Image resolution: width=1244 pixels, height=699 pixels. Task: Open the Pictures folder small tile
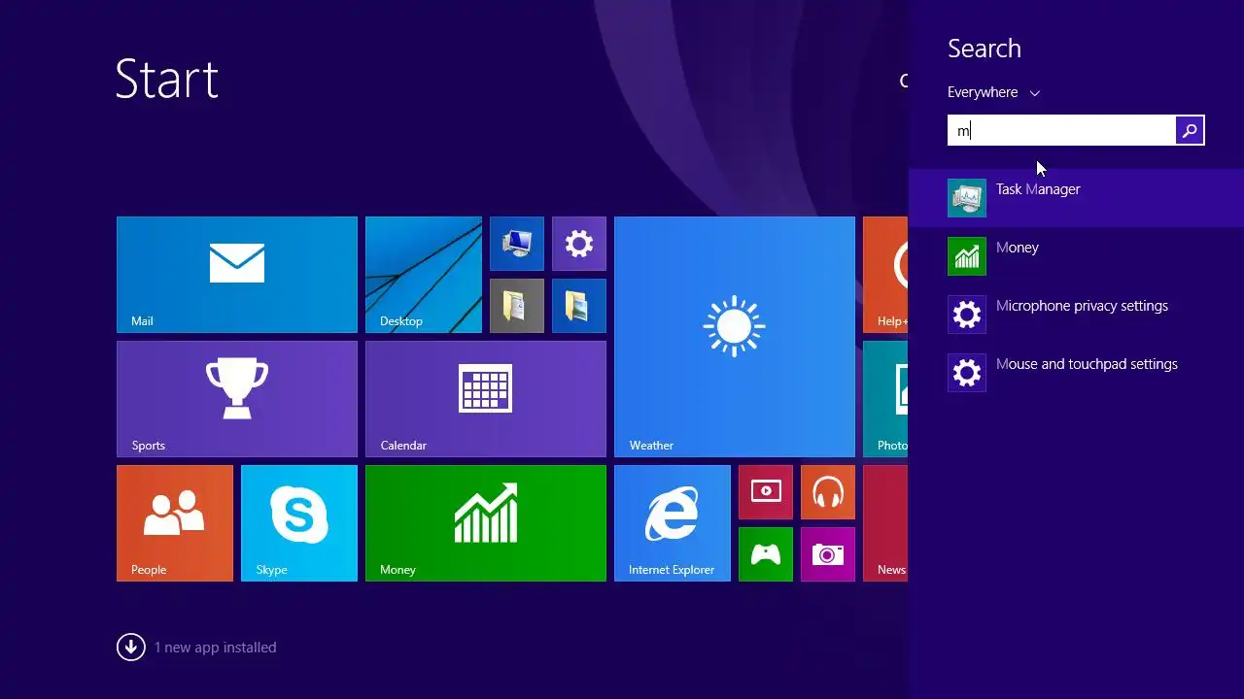579,306
